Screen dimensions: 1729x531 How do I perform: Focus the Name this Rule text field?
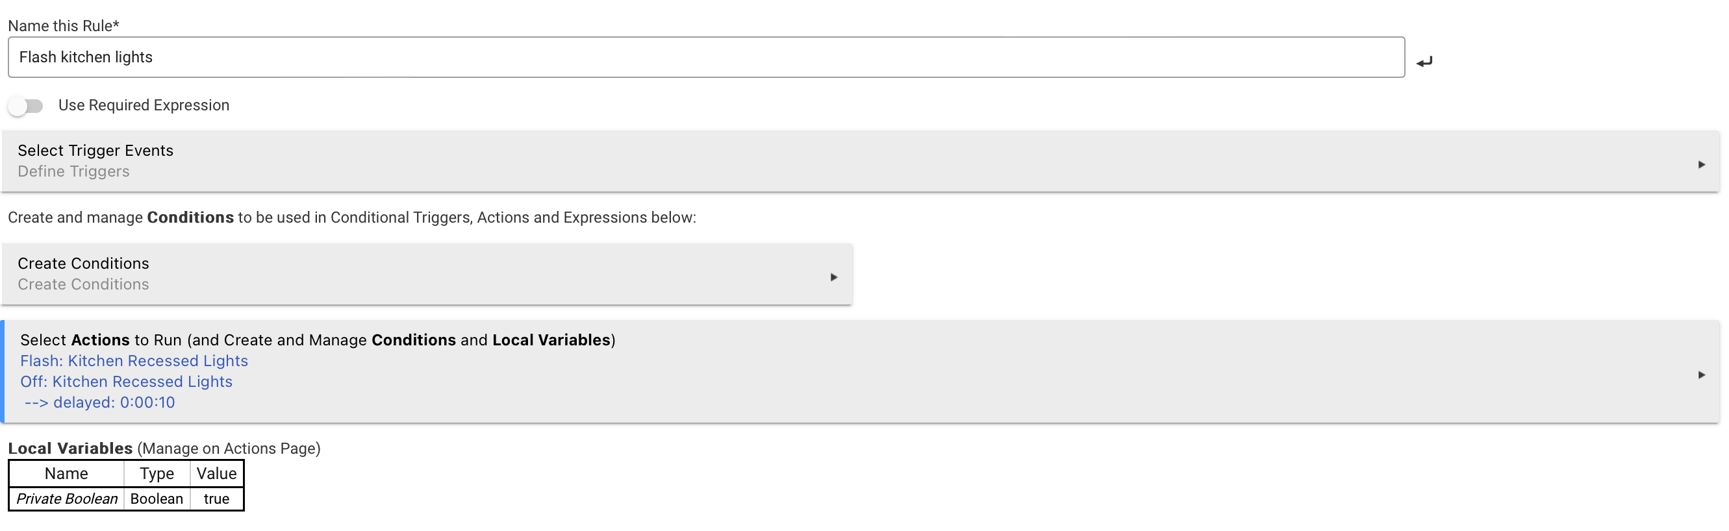705,57
